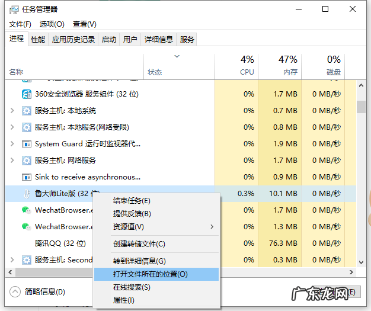Choose 结束任务(E) from context menu

[156, 201]
